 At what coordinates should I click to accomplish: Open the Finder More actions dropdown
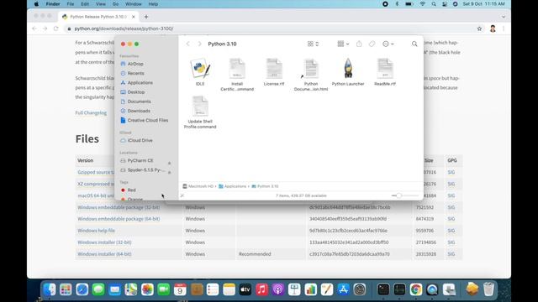pyautogui.click(x=388, y=44)
